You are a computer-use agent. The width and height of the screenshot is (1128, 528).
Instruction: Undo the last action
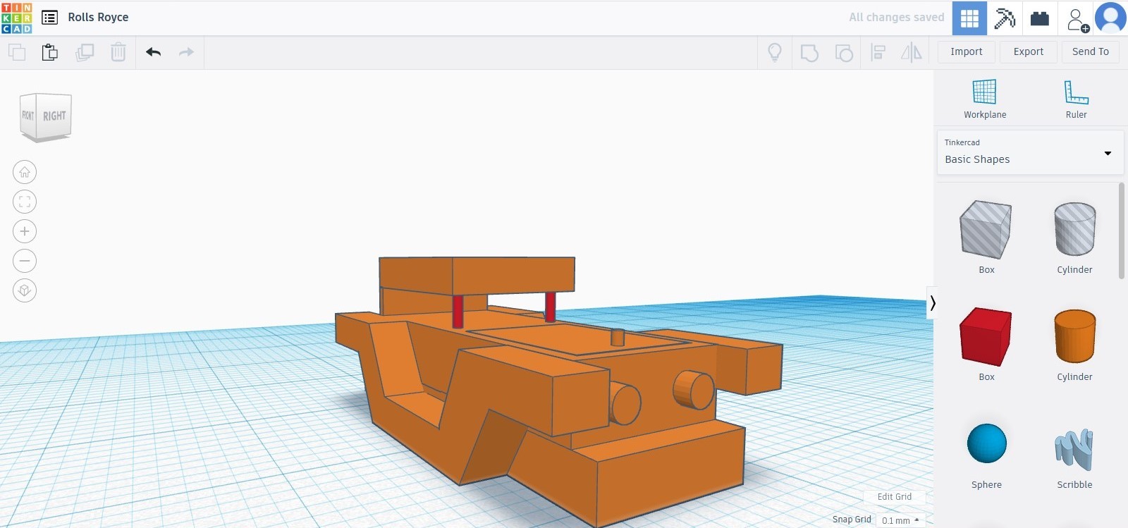pyautogui.click(x=153, y=52)
